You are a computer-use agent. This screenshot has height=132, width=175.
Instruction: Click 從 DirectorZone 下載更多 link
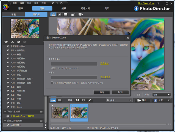[22, 116]
